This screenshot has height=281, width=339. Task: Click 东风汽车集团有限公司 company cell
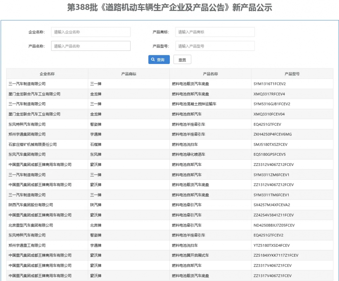pyautogui.click(x=47, y=154)
